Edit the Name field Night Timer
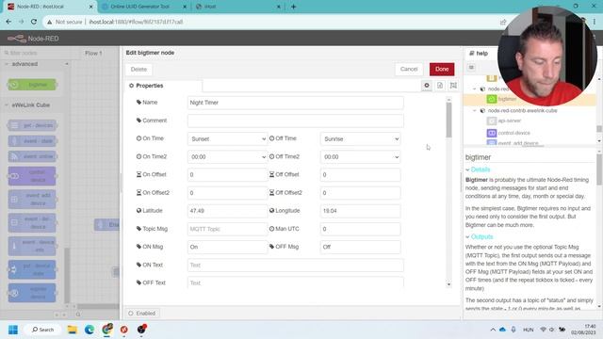Viewport: 603px width, 339px height. tap(295, 103)
